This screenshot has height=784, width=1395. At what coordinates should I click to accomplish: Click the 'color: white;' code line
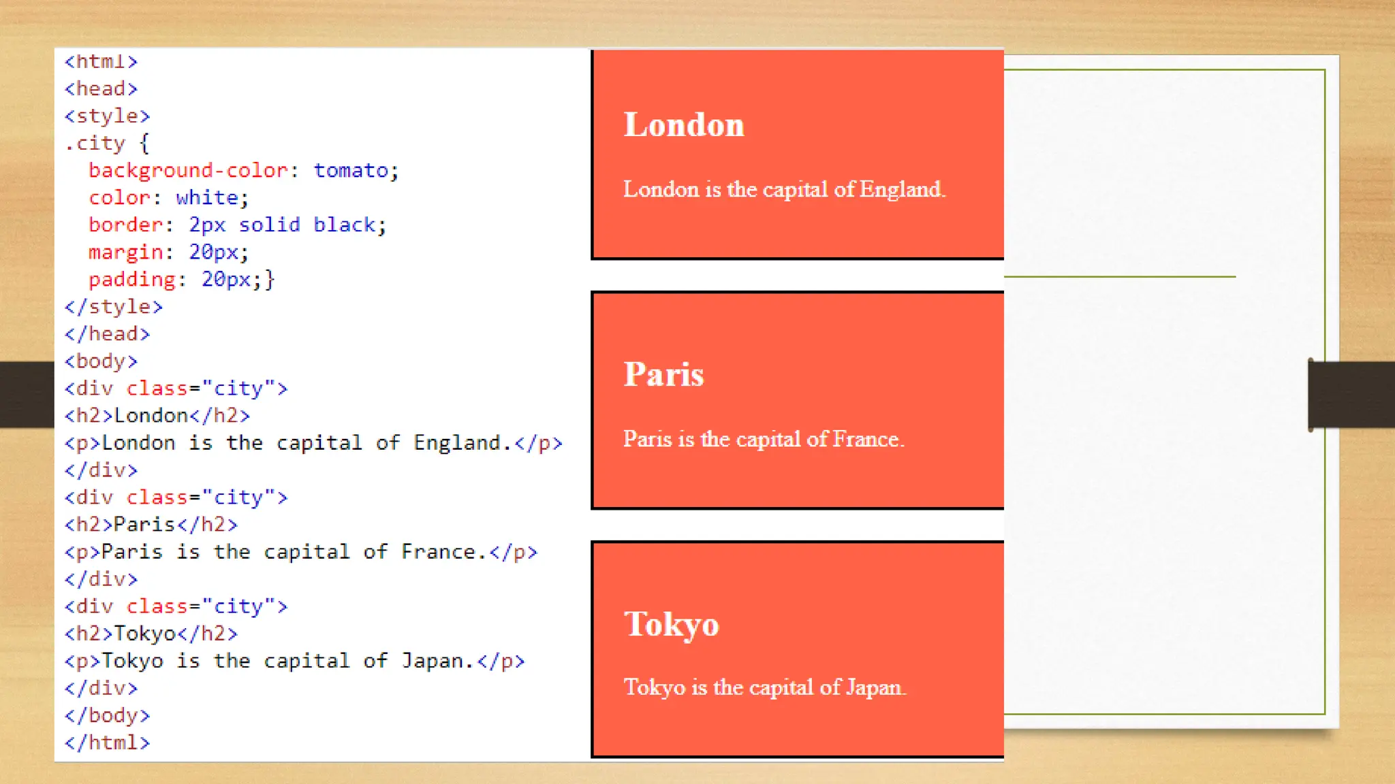[x=168, y=197]
